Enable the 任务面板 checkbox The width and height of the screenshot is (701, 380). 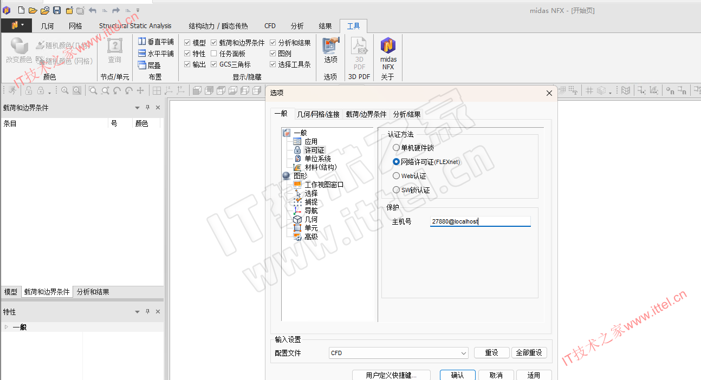214,54
